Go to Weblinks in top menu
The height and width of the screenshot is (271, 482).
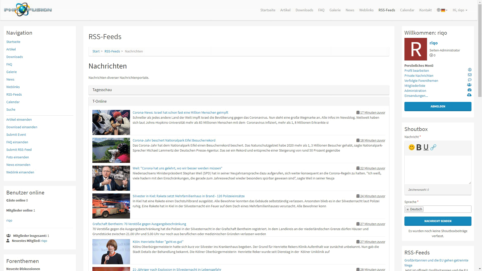[366, 10]
